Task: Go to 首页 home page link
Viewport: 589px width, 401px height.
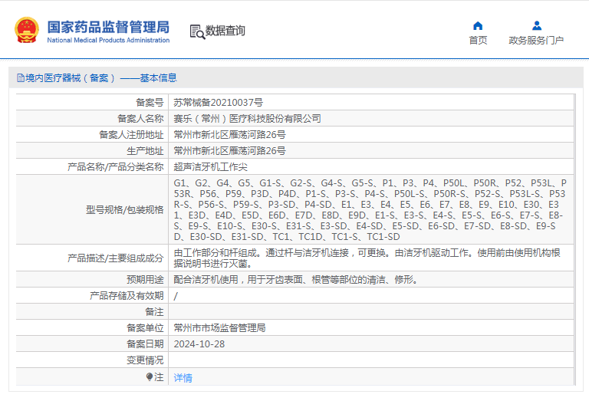Action: tap(478, 40)
